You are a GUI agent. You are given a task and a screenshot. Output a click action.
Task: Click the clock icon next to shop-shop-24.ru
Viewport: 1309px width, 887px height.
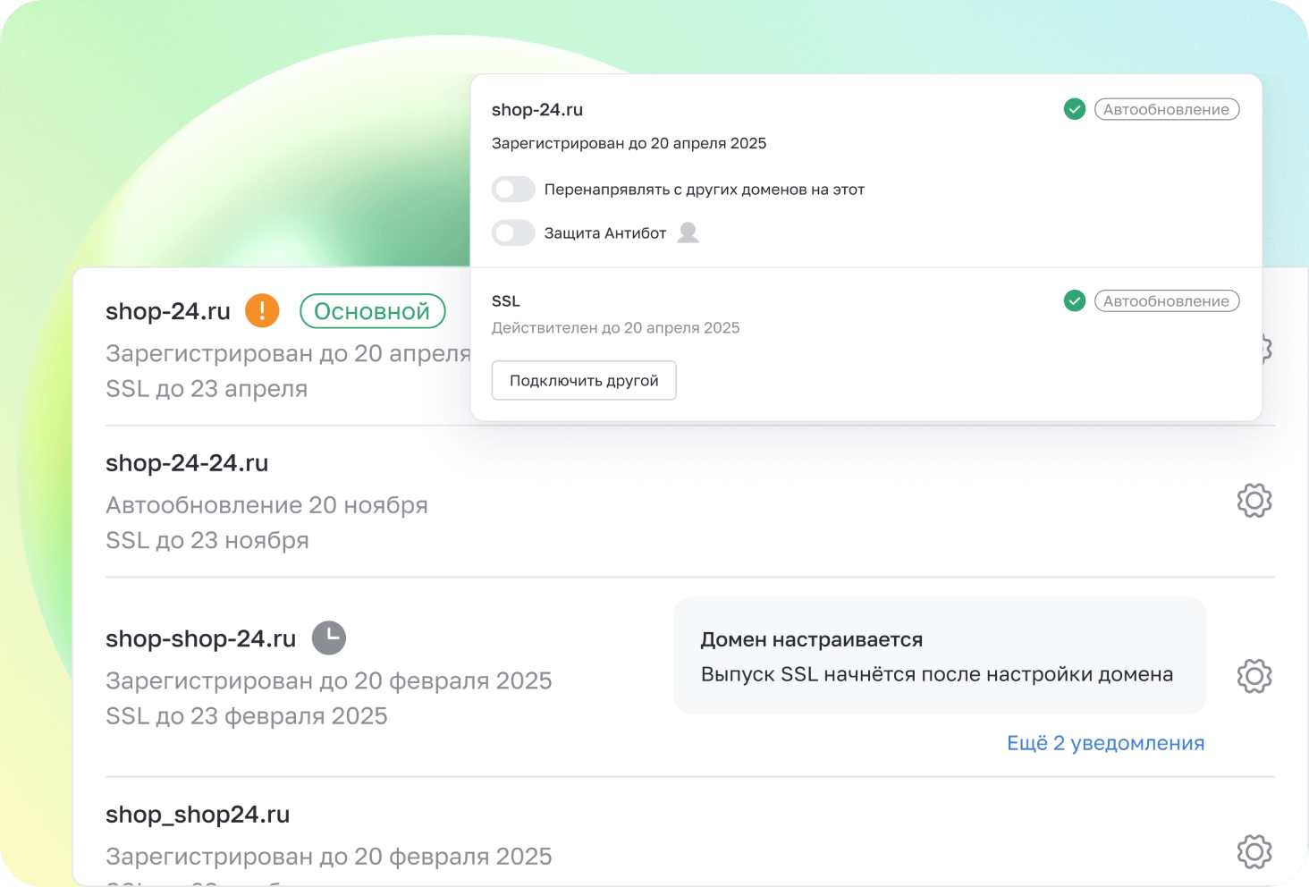pyautogui.click(x=328, y=638)
